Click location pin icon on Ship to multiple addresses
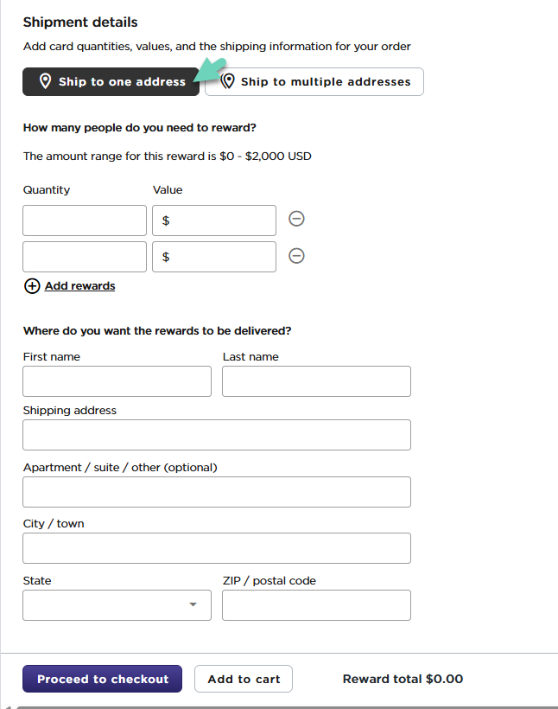This screenshot has height=709, width=558. point(228,81)
